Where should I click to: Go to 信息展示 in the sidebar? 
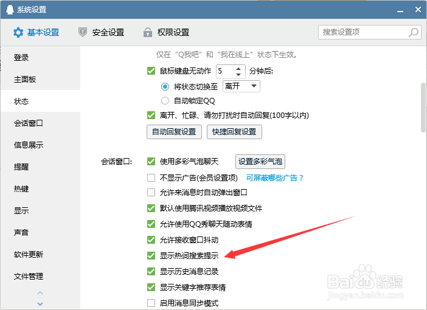coord(40,145)
